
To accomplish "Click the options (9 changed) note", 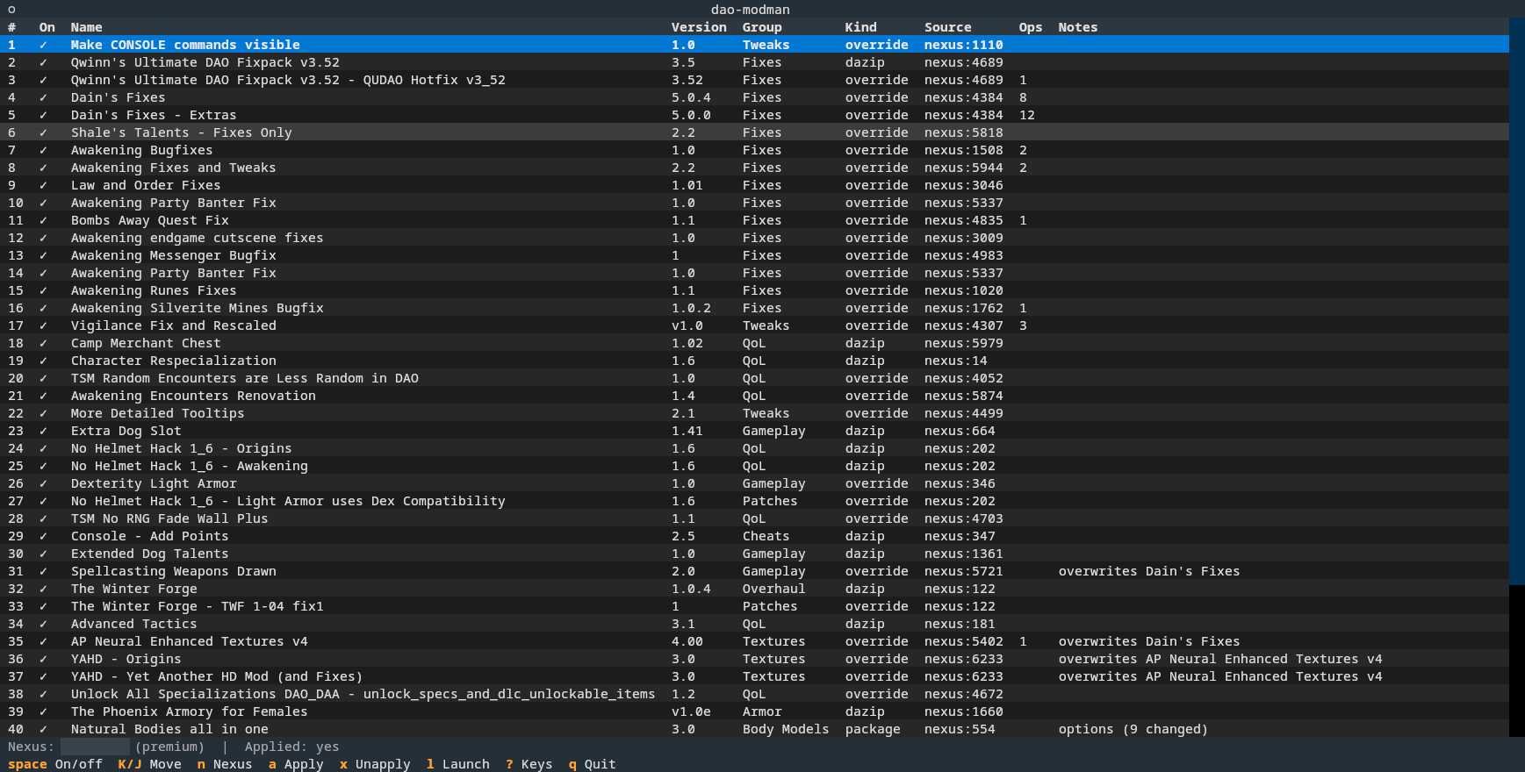I will click(1133, 729).
